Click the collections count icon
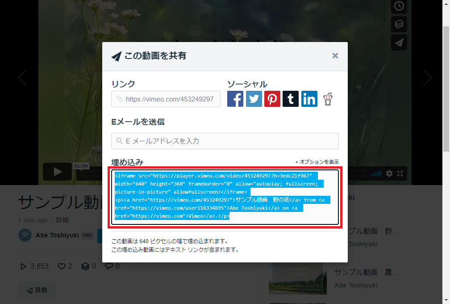Screen dimensions: 450x304 [x=85, y=266]
